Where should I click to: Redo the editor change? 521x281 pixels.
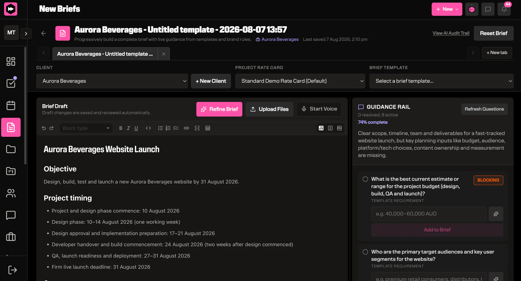pos(52,128)
